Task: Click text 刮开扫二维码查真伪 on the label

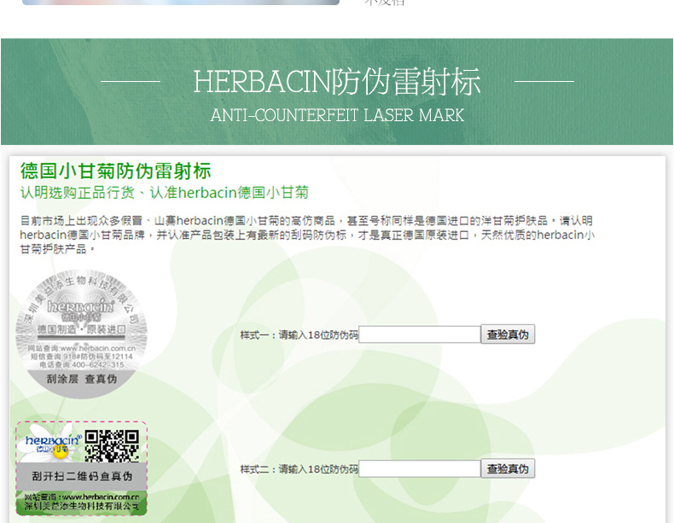Action: 82,476
